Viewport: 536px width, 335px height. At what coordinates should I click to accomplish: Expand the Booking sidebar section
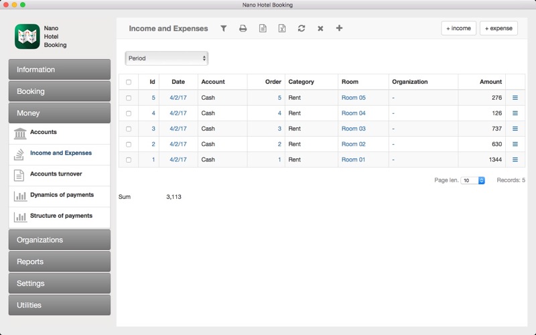[60, 91]
